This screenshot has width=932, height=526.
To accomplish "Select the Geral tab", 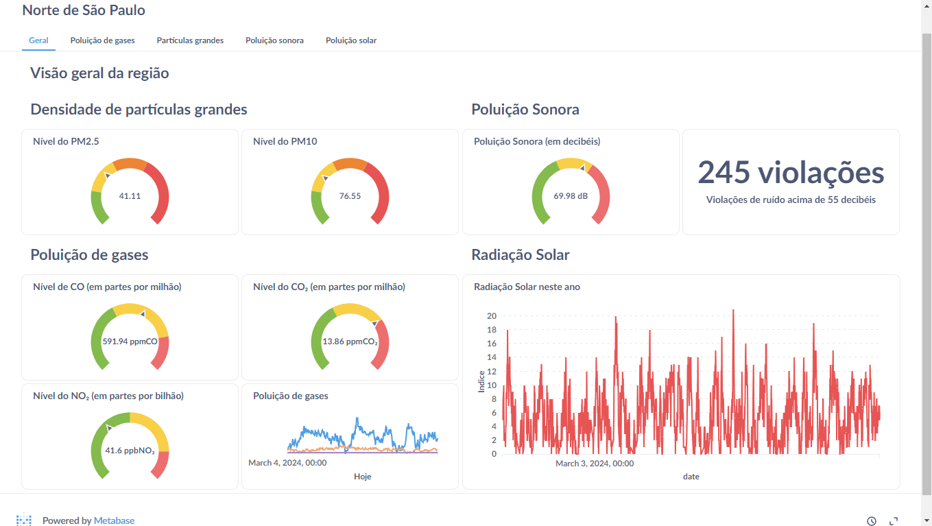I will (x=38, y=40).
